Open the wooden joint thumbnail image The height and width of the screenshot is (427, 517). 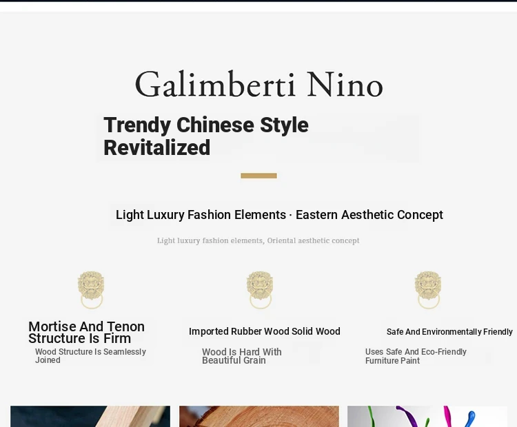click(90, 417)
